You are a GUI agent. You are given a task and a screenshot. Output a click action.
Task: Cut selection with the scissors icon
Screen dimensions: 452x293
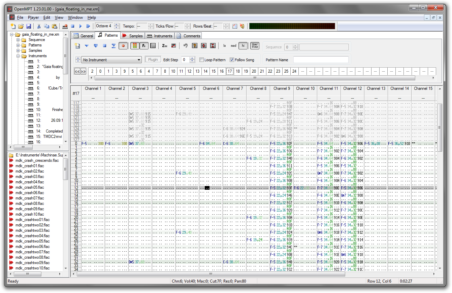39,26
